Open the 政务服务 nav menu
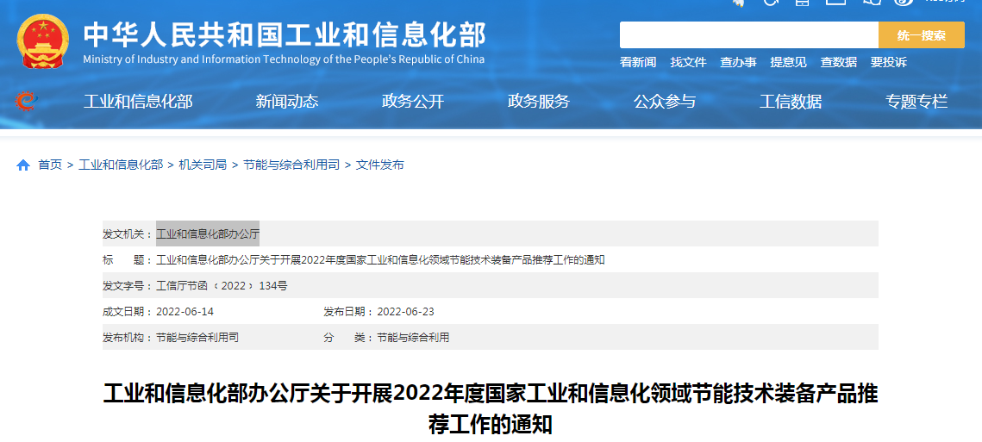Image resolution: width=982 pixels, height=442 pixels. pos(539,102)
